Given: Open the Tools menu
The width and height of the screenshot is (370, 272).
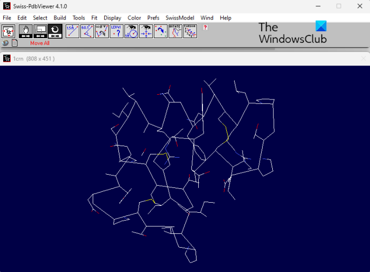Looking at the screenshot, I should [79, 17].
